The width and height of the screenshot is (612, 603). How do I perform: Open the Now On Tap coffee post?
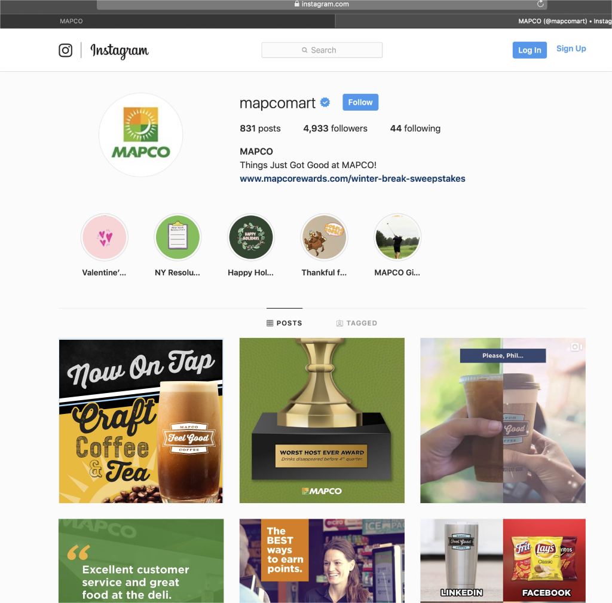[x=141, y=421]
